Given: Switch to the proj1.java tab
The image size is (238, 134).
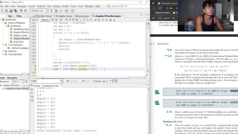Looking at the screenshot, I should coord(83,16).
